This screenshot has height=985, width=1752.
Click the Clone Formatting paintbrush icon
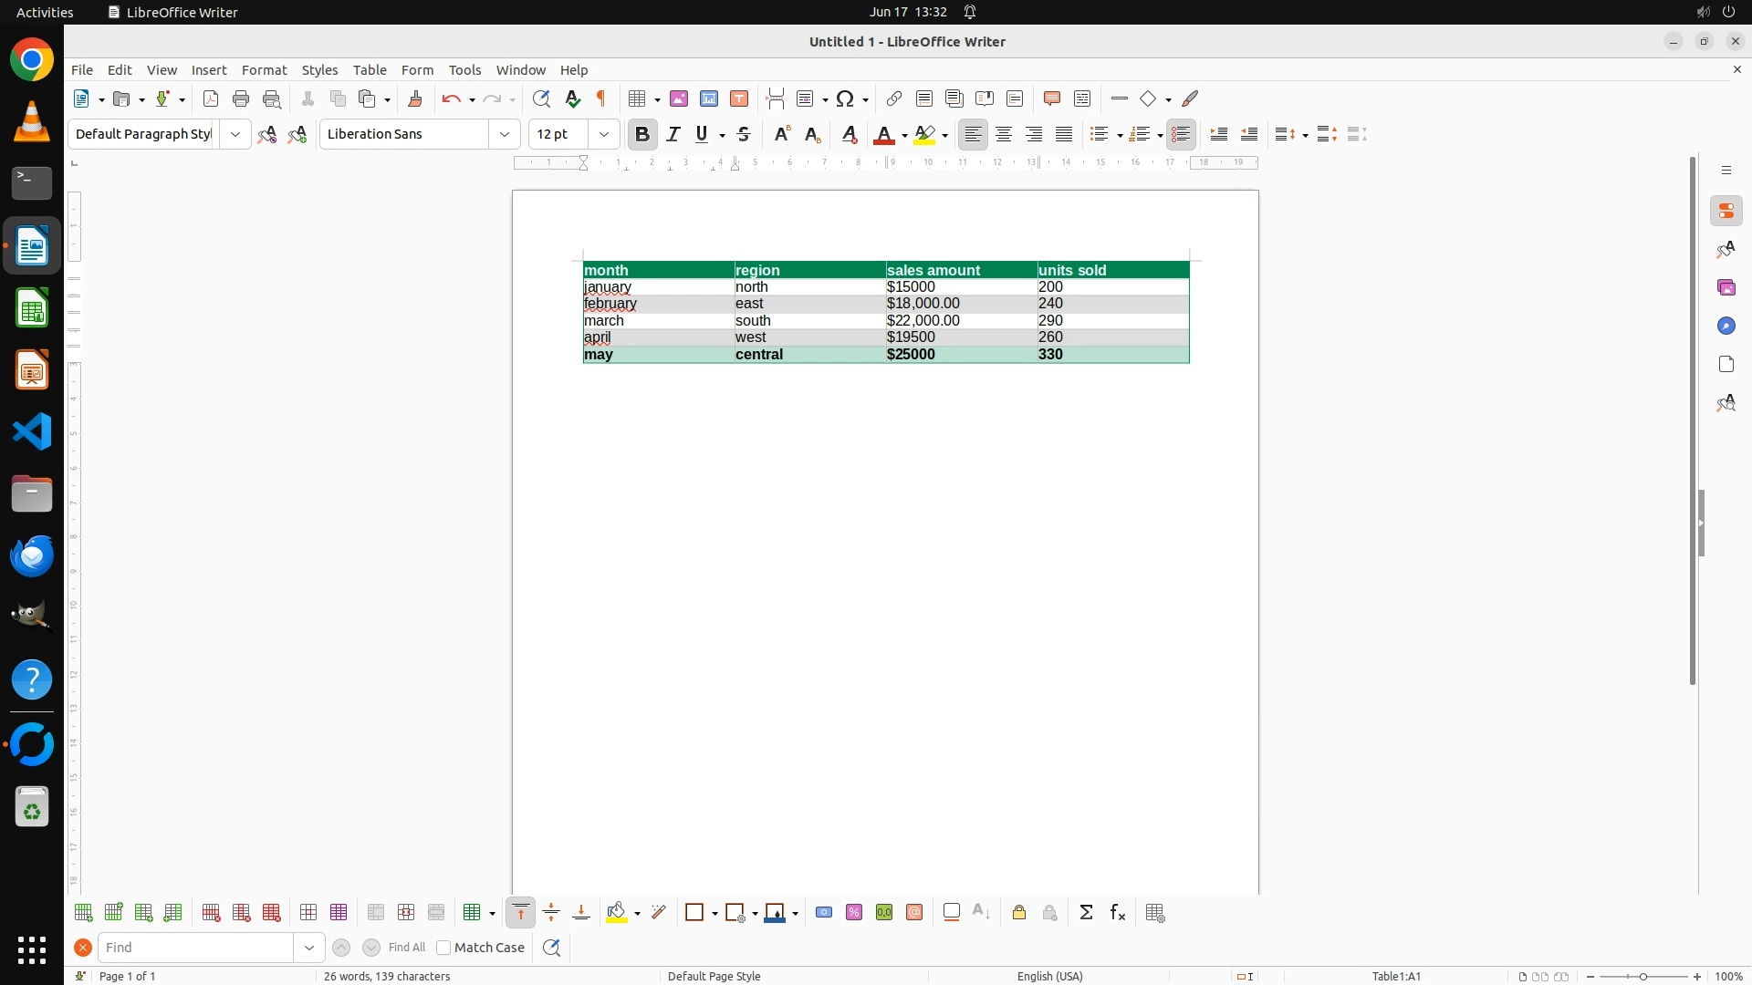click(x=415, y=98)
